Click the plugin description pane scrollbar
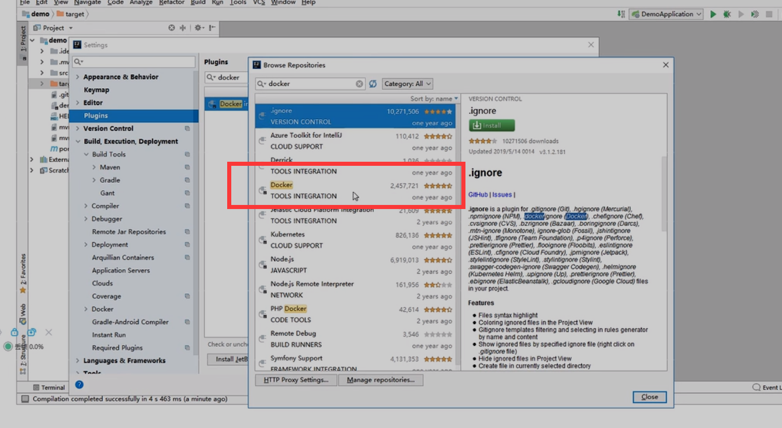Screen dimensions: 782x428 tap(663, 193)
